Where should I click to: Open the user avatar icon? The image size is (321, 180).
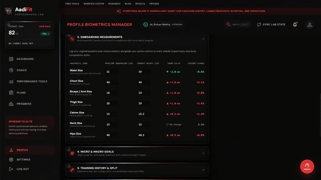point(310,25)
